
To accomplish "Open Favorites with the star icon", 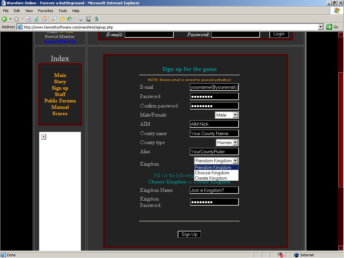I will (x=62, y=19).
